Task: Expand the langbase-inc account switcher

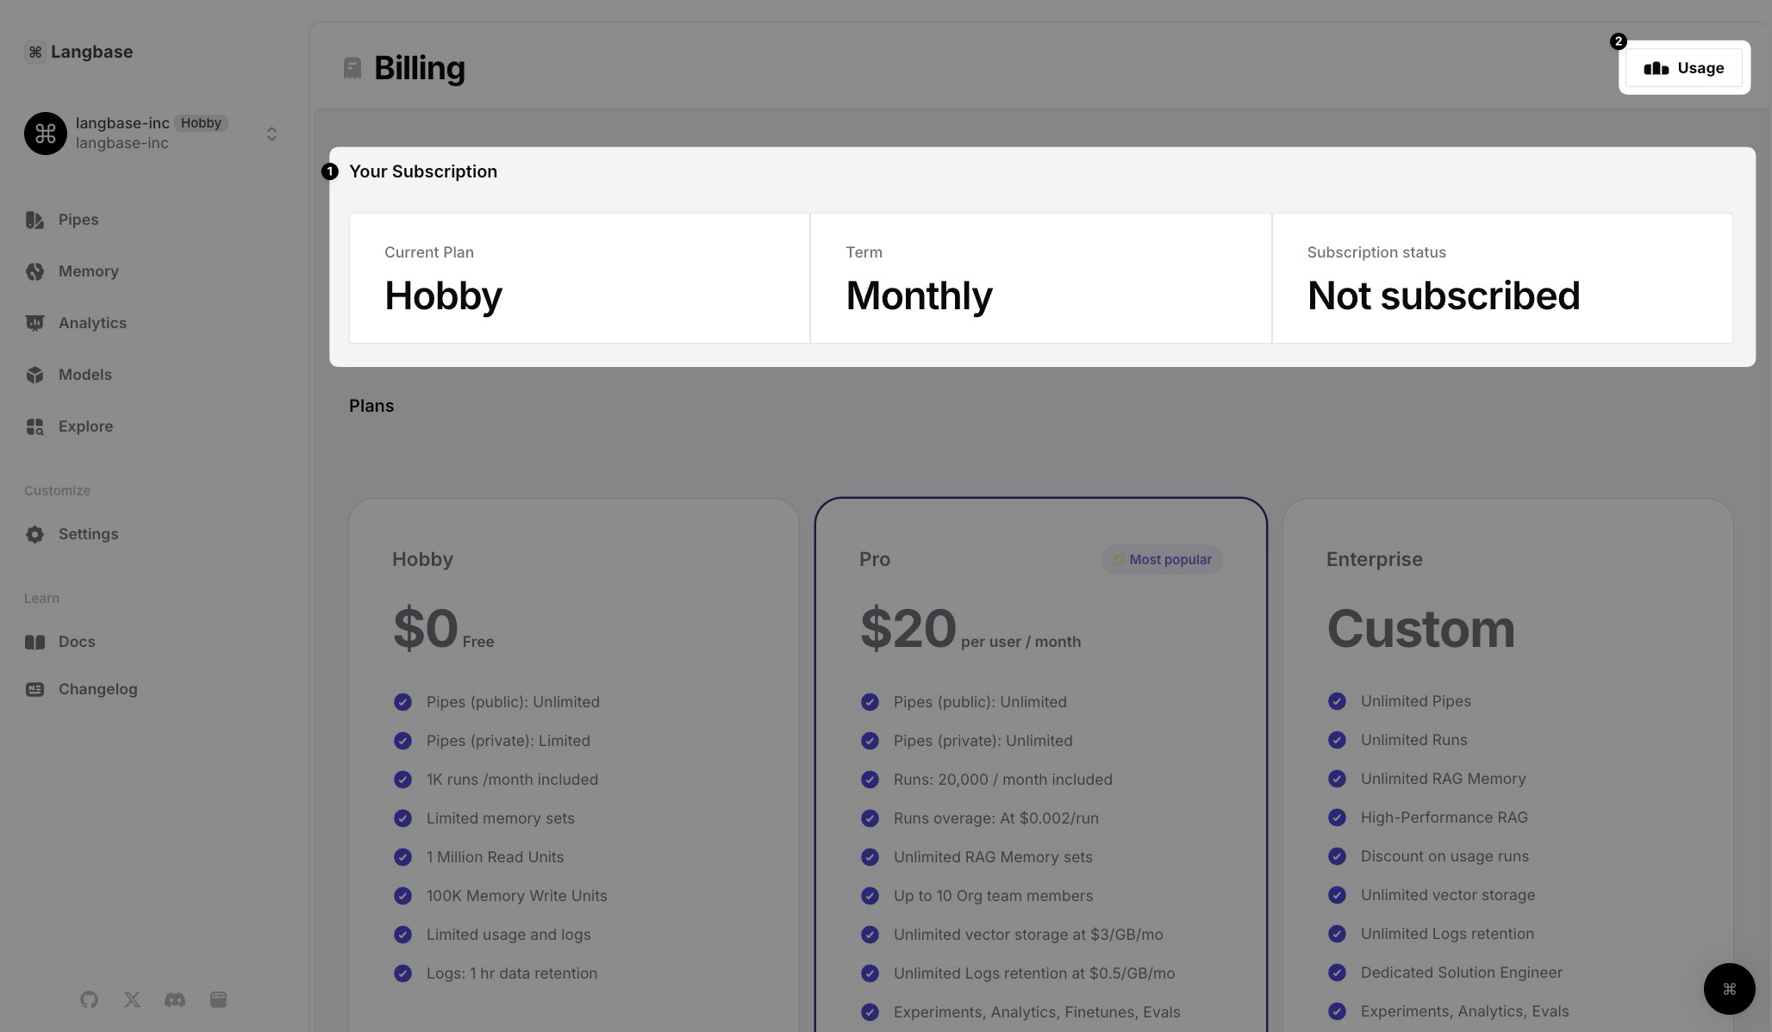Action: 271,134
